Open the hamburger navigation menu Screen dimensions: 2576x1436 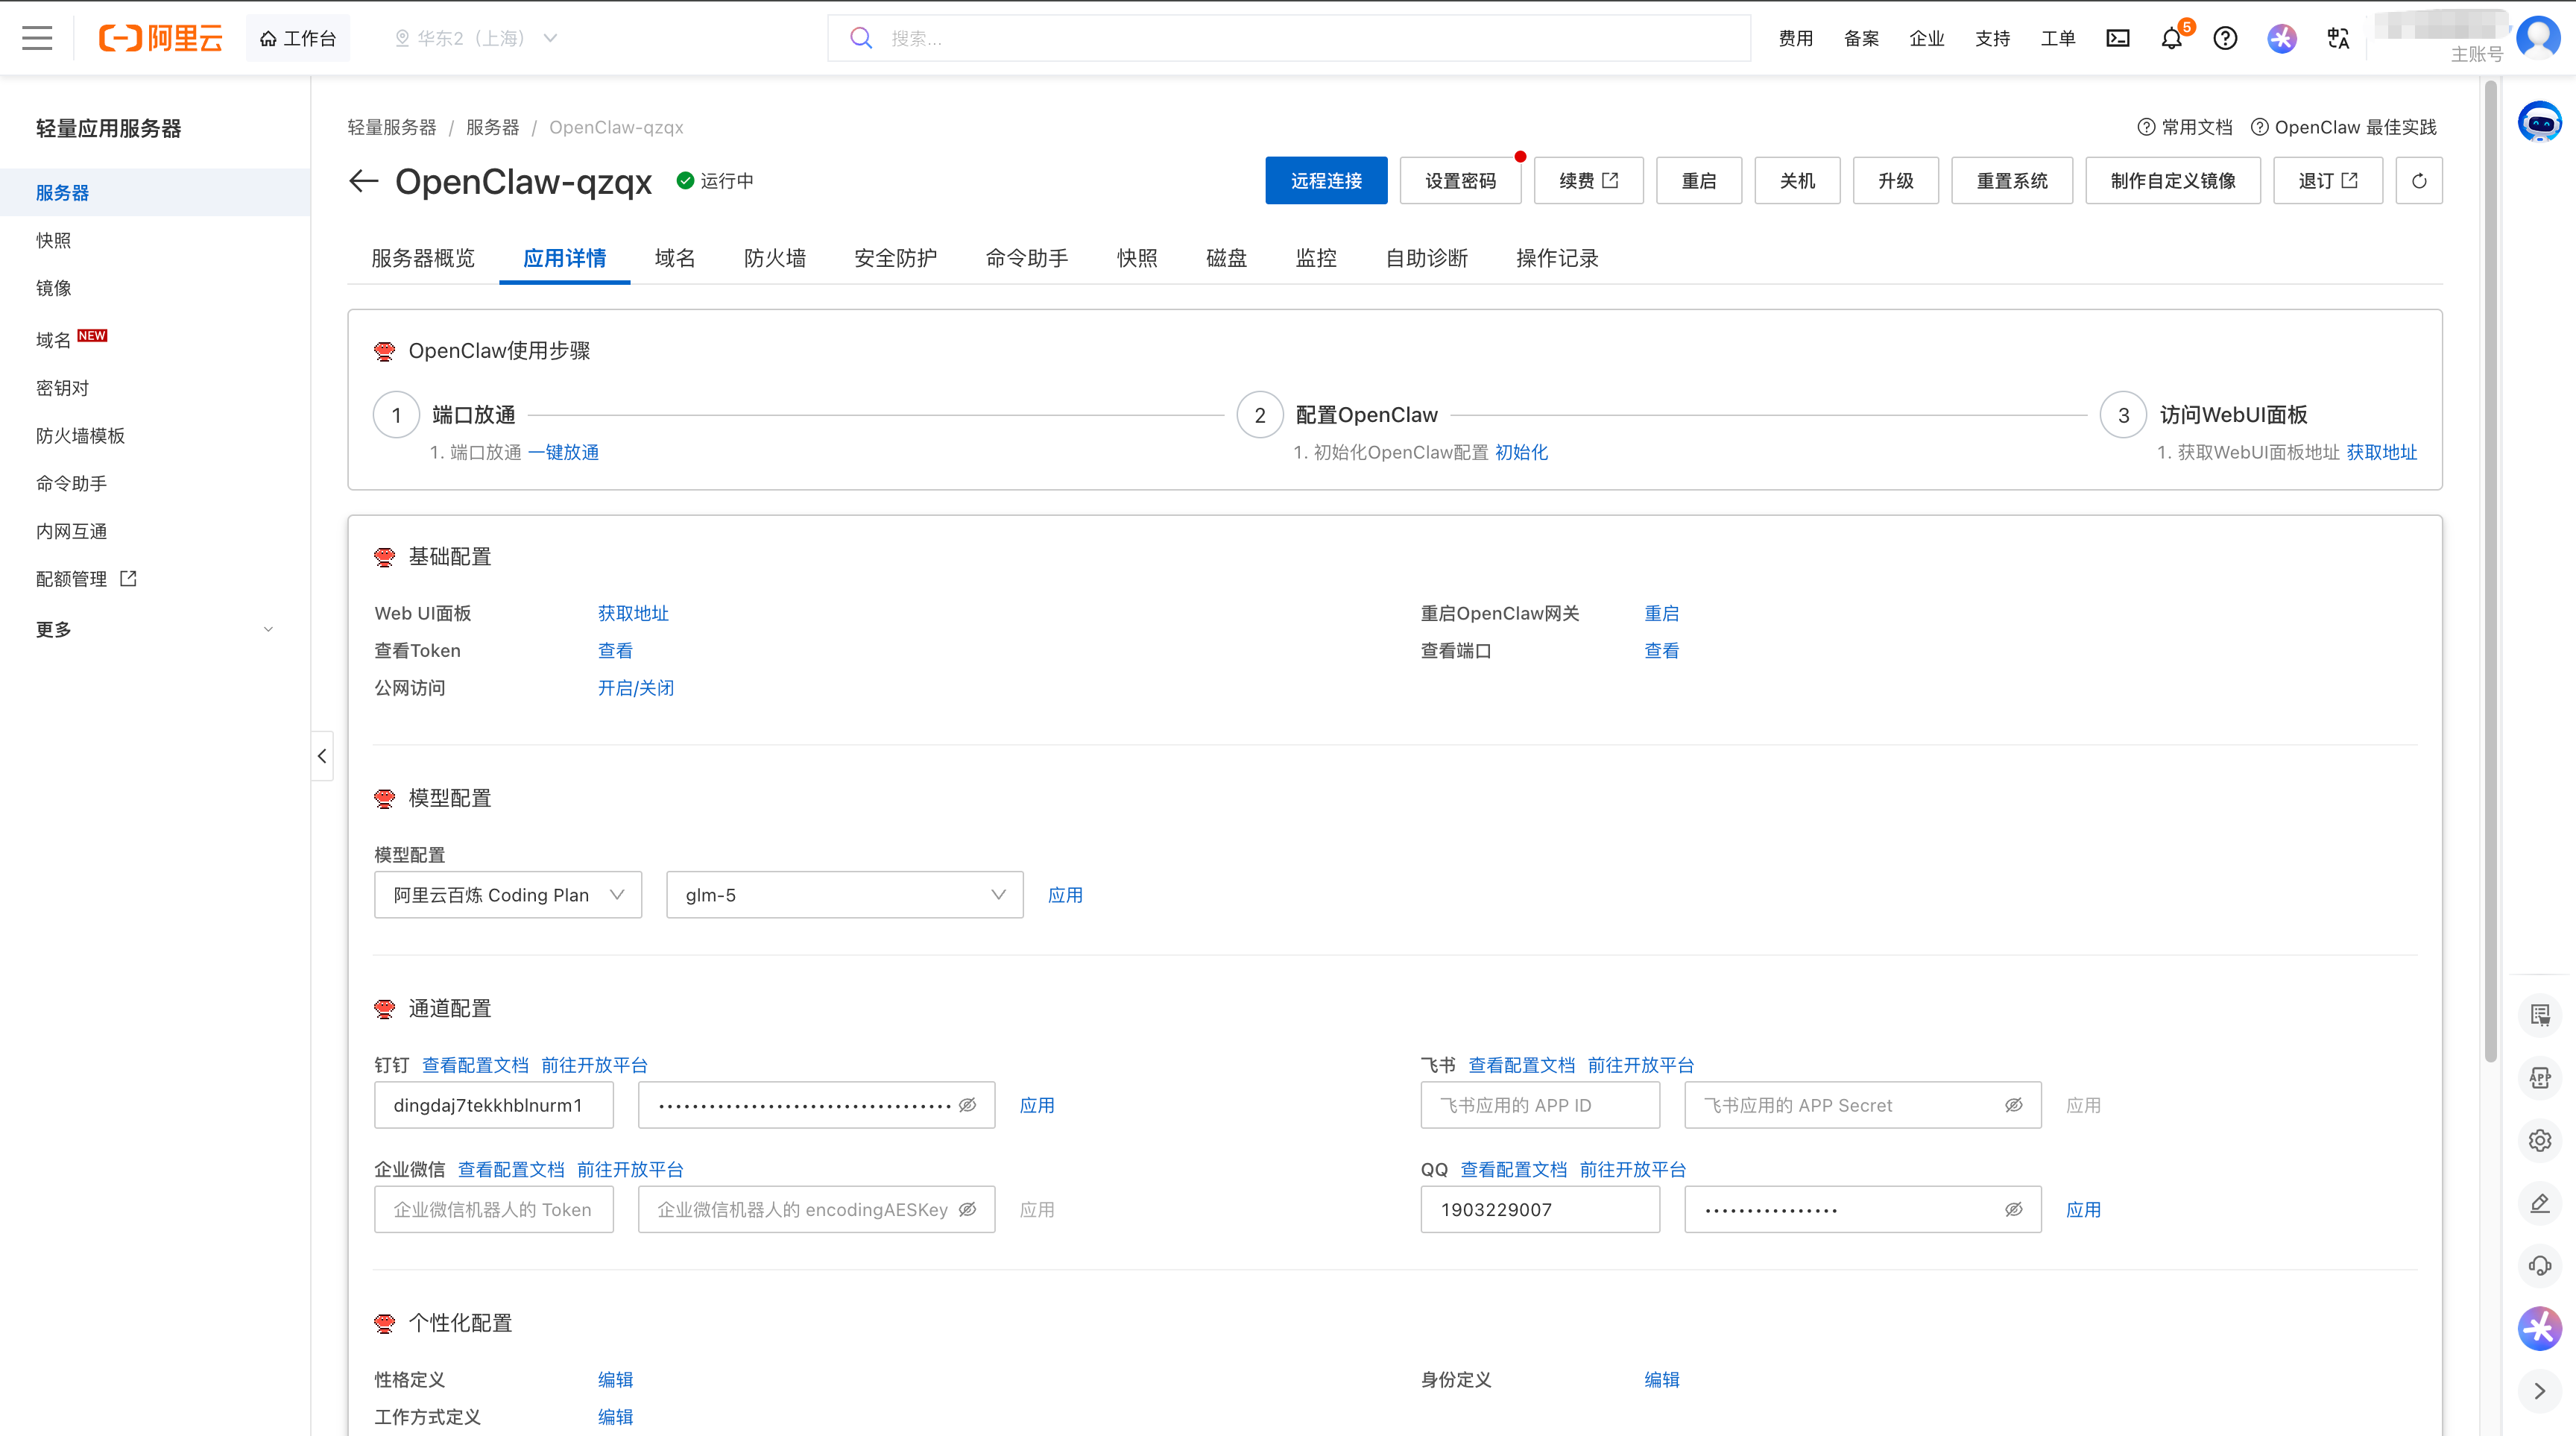[37, 38]
